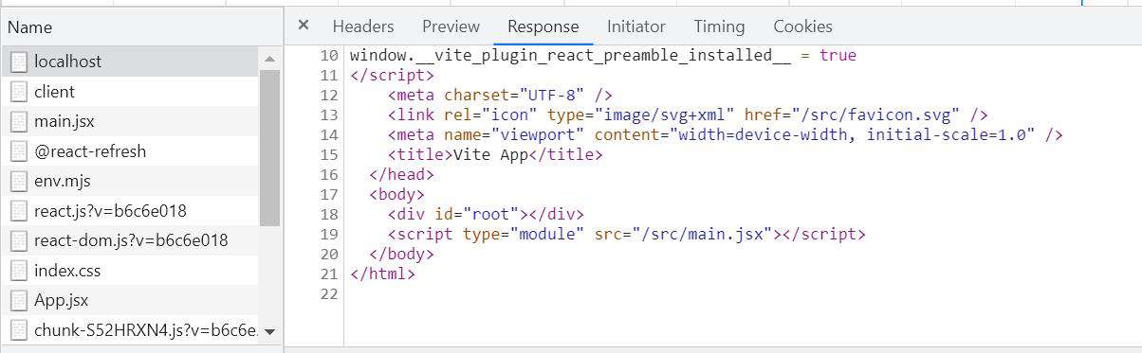Click file icon beside index.css
Viewport: 1142px width, 353px height.
[x=18, y=271]
